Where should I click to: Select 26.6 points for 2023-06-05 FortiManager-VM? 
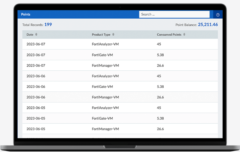tap(160, 129)
